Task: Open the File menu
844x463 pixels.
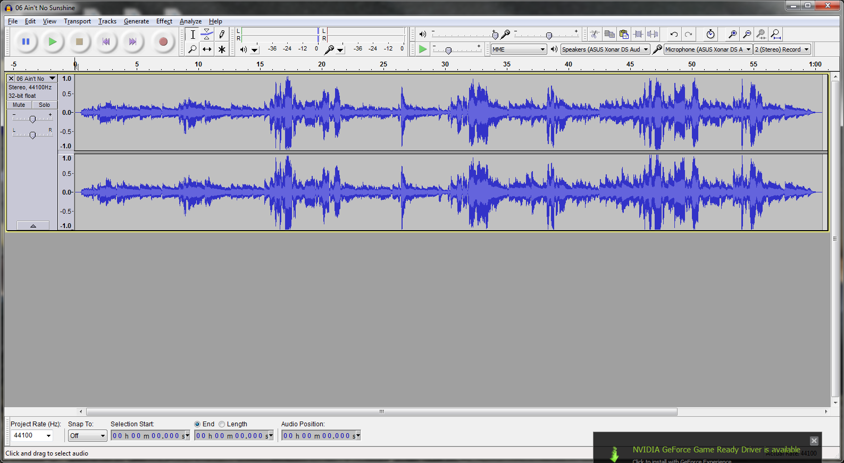Action: [x=13, y=21]
